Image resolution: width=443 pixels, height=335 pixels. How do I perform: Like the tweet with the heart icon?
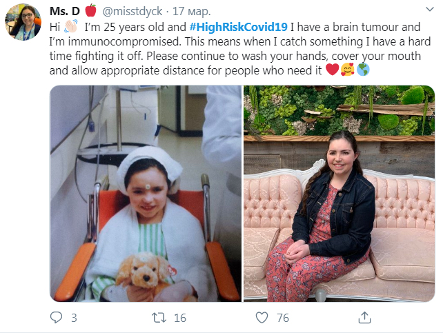click(262, 318)
